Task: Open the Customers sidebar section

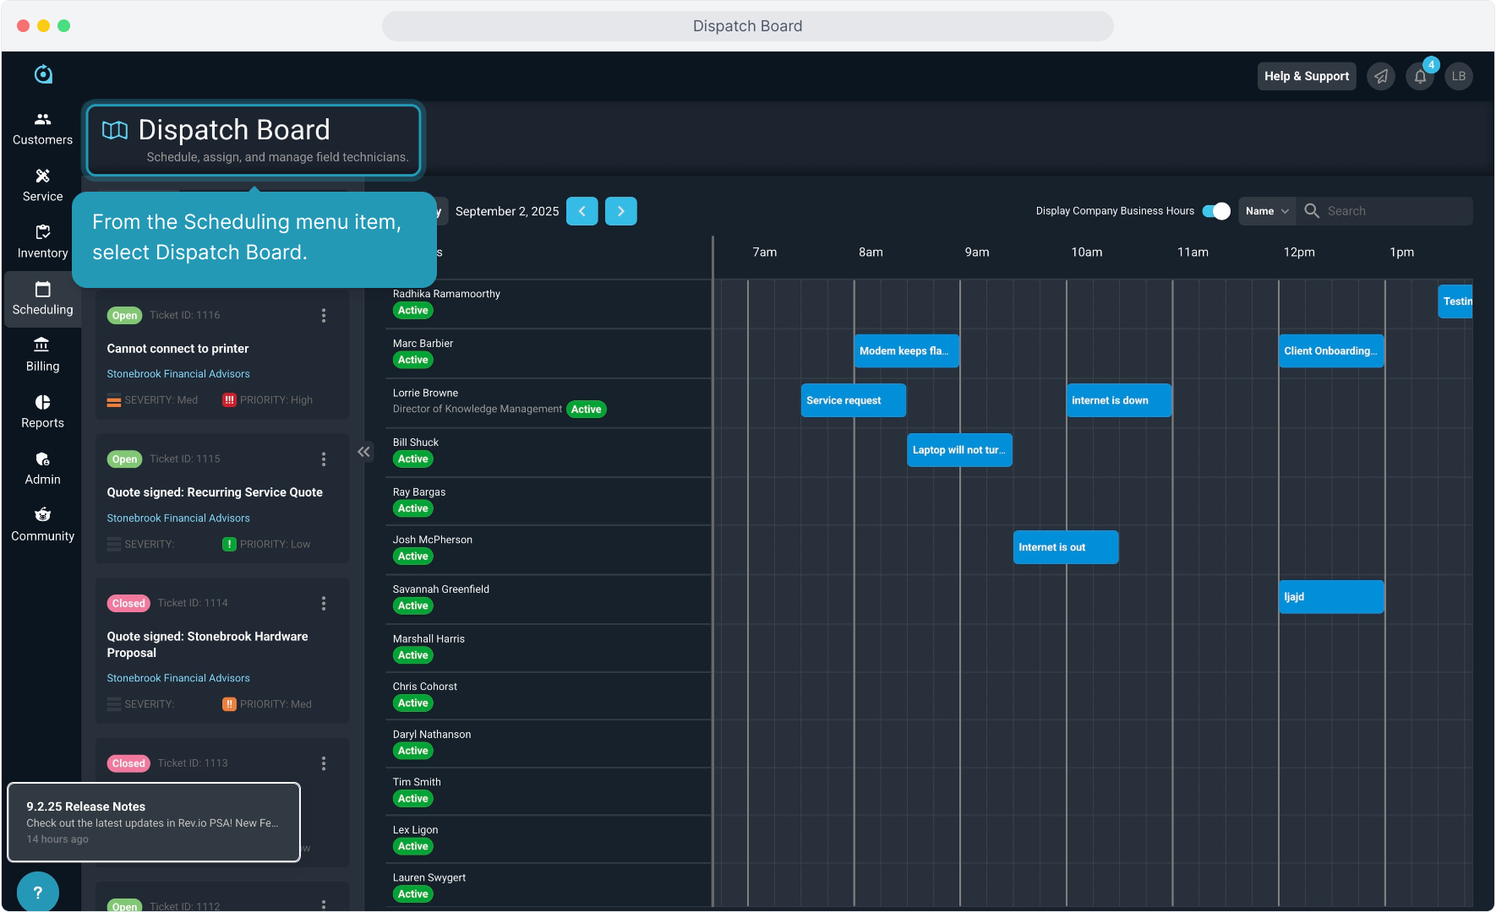Action: (42, 128)
